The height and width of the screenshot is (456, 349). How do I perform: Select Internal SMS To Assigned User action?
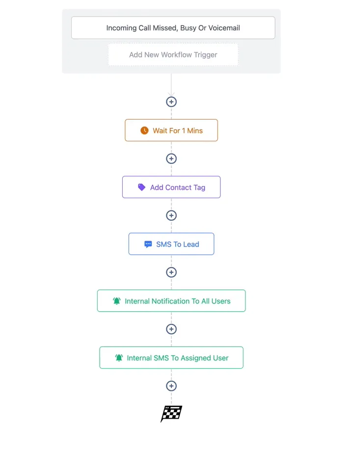pos(171,357)
